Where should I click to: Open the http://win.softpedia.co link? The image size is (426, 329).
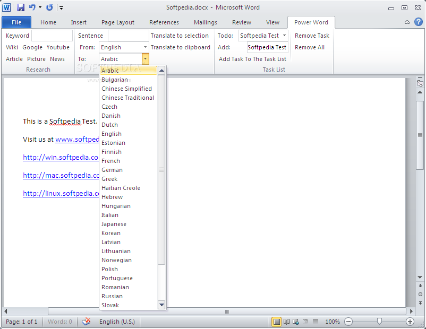coord(61,158)
